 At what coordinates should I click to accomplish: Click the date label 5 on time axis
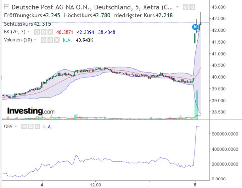point(195,185)
